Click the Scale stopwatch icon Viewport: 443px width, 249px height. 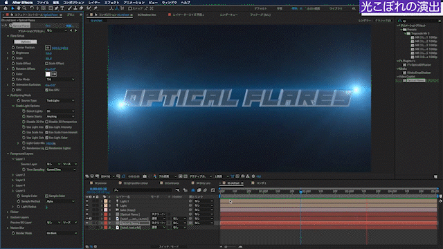(x=13, y=58)
